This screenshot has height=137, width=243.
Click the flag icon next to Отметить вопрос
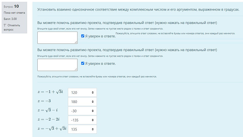click(x=5, y=25)
